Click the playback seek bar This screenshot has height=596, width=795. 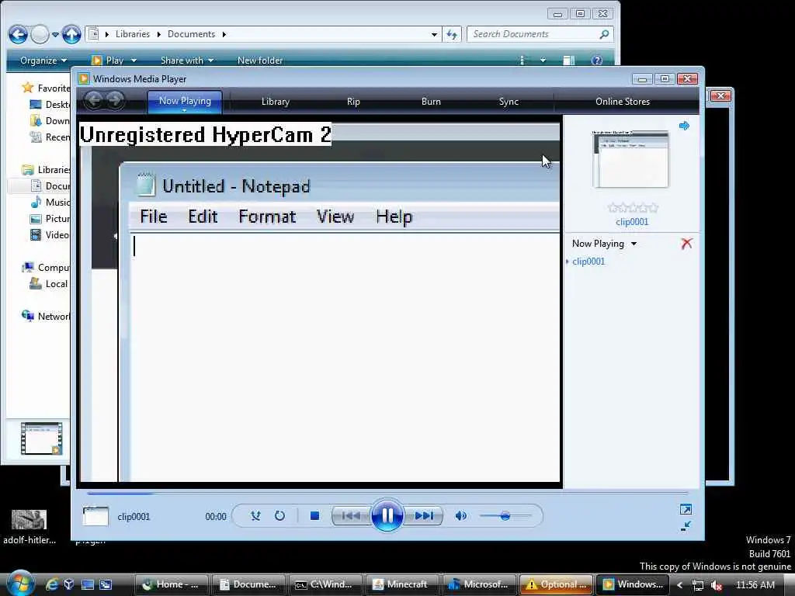[x=387, y=493]
